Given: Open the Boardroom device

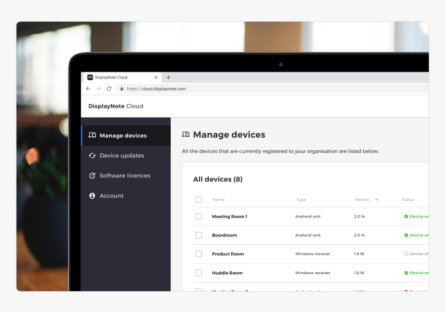Looking at the screenshot, I should click(x=225, y=235).
